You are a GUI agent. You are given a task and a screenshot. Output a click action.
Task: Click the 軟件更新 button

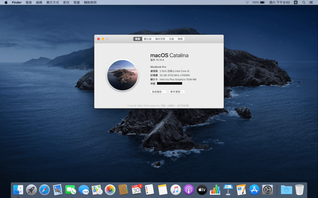[177, 92]
